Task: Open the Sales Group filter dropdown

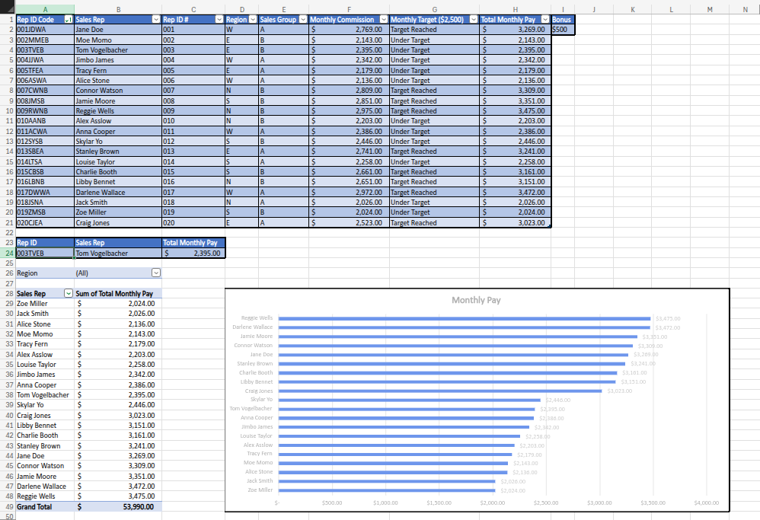Action: click(303, 19)
